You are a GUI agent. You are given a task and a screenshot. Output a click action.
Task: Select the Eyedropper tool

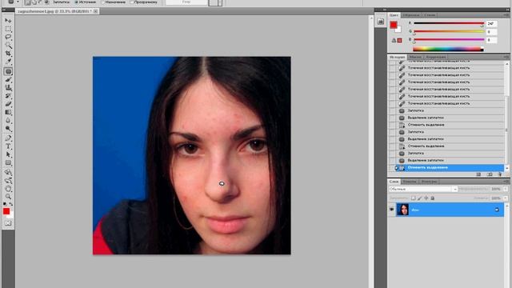8,62
